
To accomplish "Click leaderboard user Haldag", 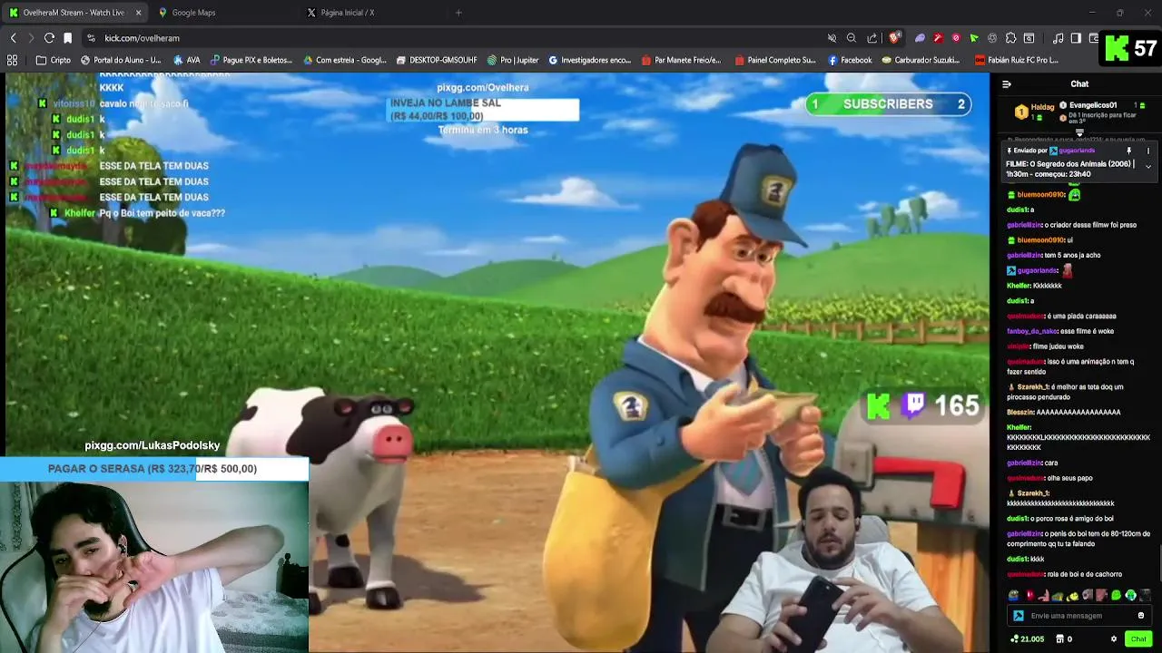I will tap(1042, 107).
